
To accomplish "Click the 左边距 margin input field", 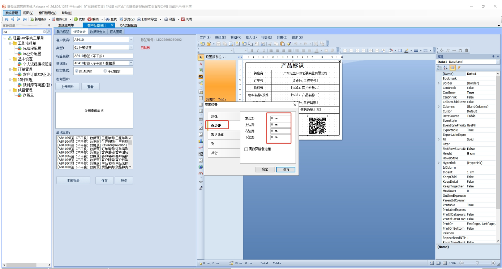I will click(280, 118).
